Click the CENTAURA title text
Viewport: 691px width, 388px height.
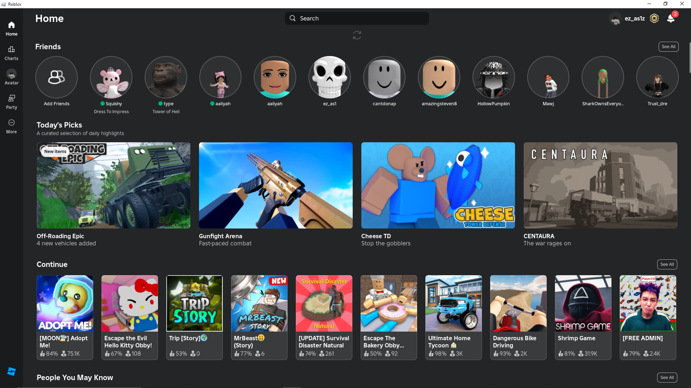[x=539, y=236]
